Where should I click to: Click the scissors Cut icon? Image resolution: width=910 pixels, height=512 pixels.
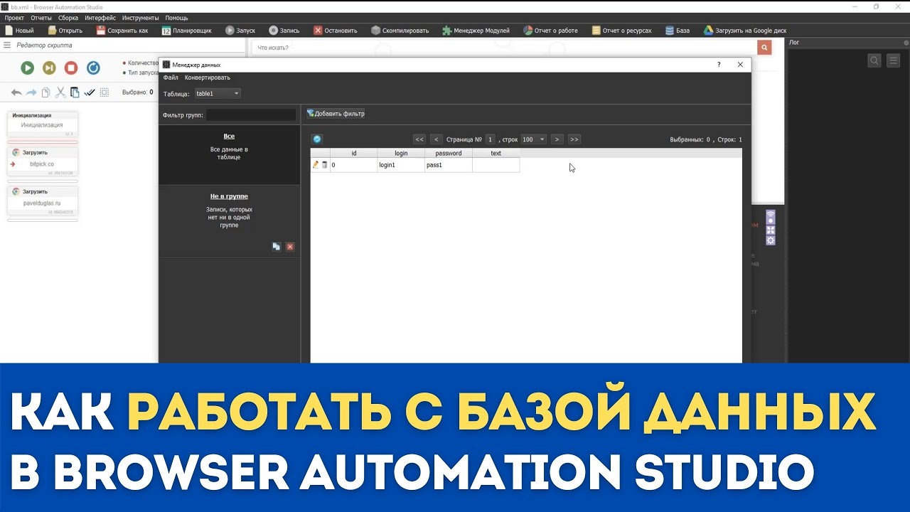[60, 92]
